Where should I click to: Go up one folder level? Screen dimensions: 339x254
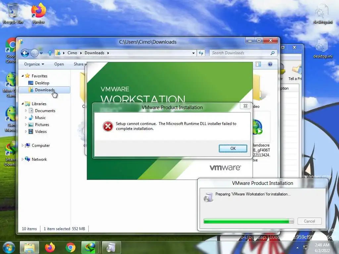coord(50,53)
